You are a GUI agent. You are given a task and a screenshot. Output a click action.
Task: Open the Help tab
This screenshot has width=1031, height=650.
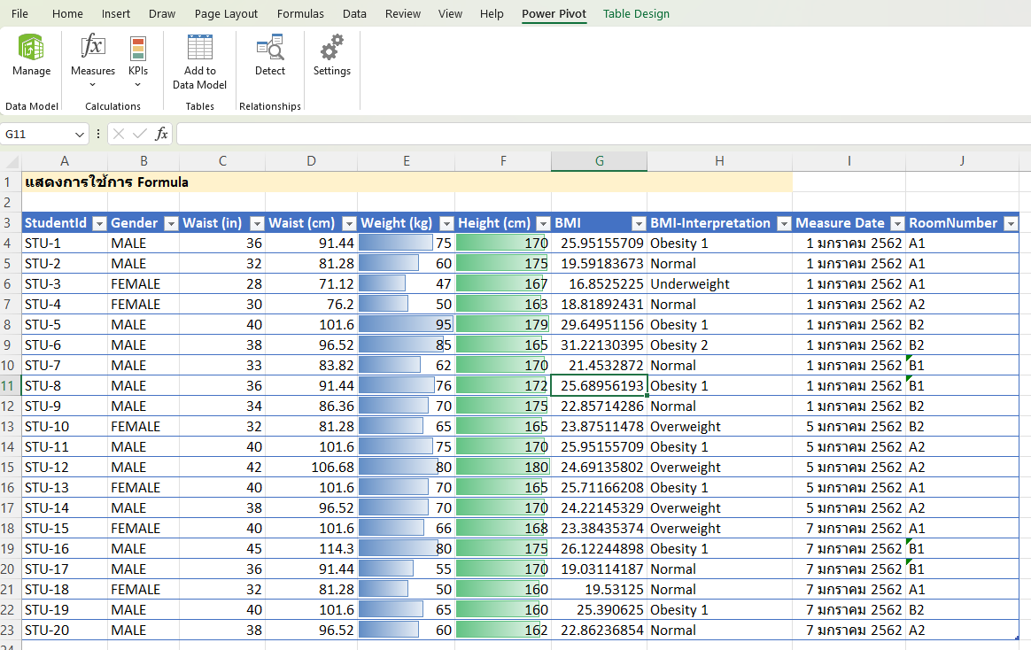point(492,14)
